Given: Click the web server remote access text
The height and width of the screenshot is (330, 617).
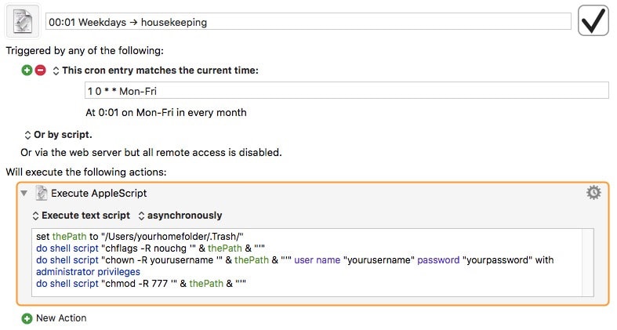Looking at the screenshot, I should tap(151, 153).
